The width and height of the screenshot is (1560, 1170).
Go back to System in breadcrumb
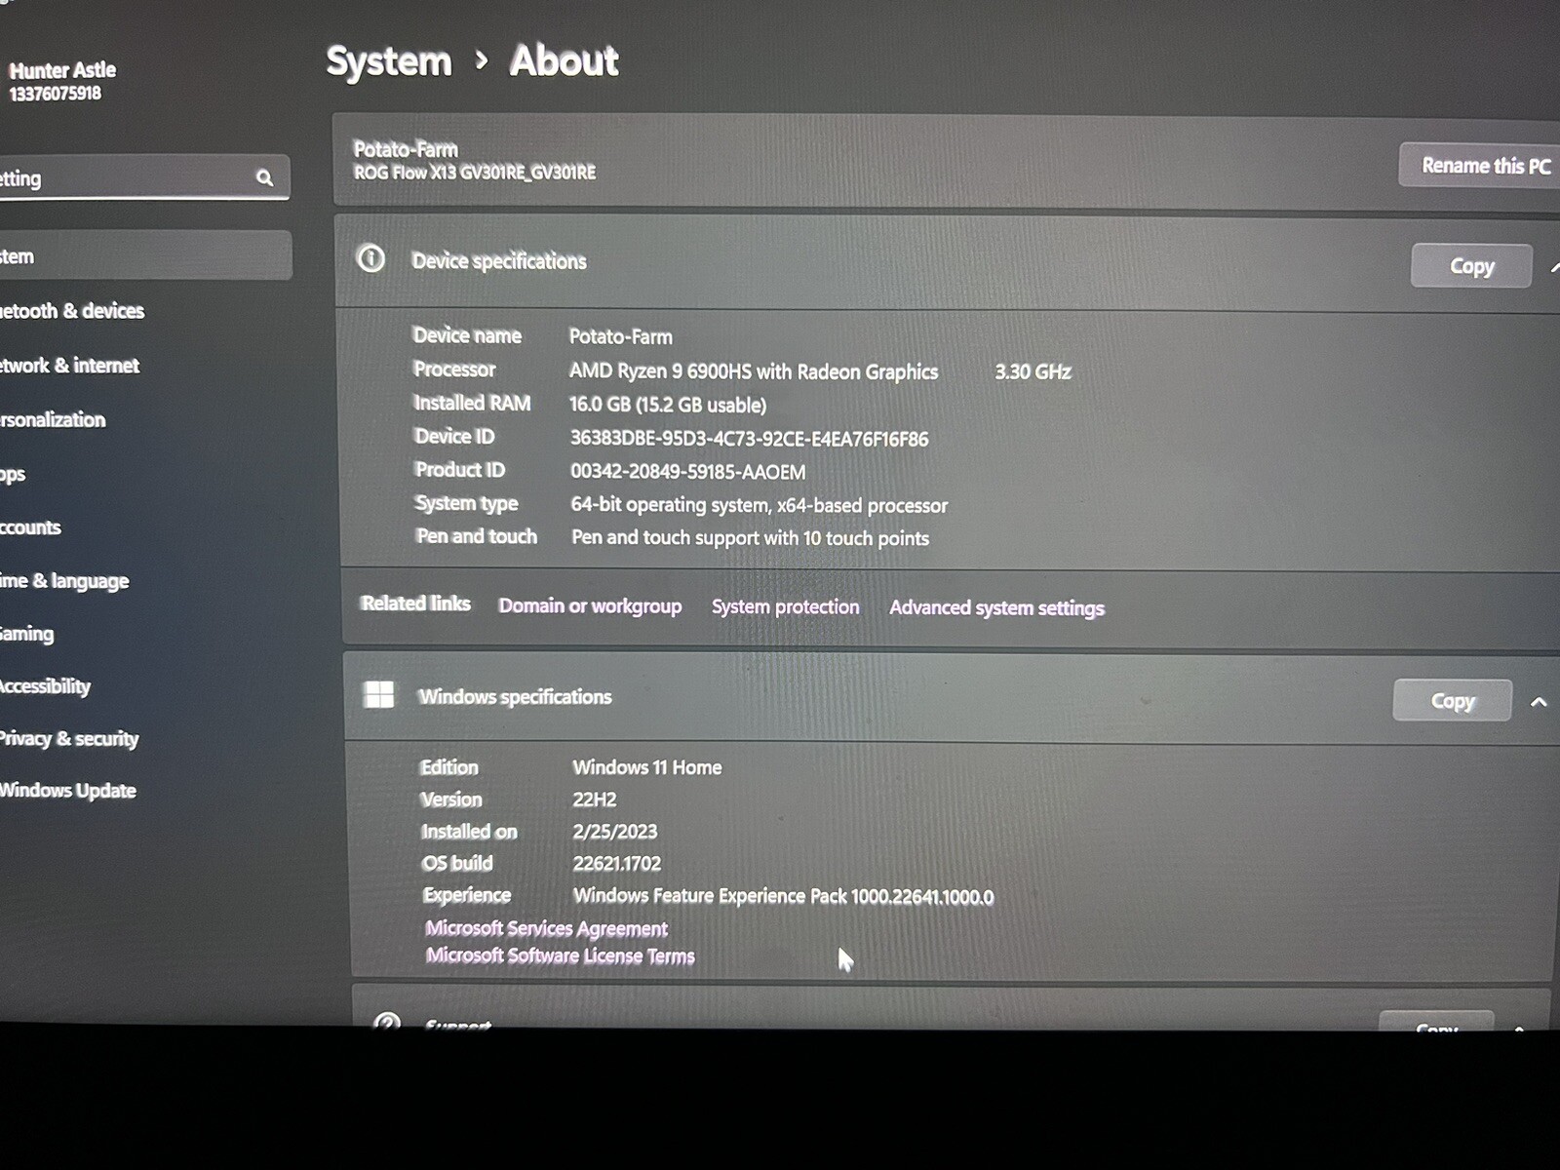click(388, 61)
